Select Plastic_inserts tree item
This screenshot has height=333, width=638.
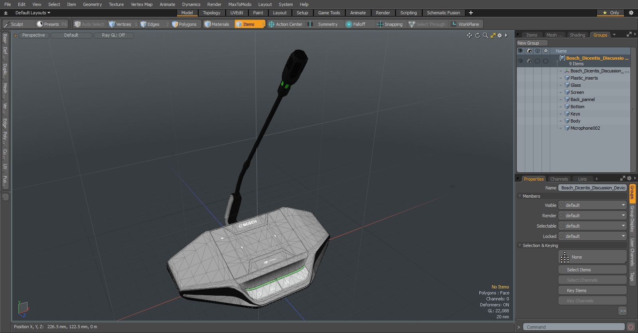(584, 78)
